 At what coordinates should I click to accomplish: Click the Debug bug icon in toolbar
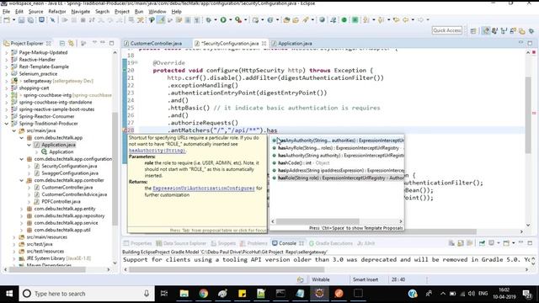pos(209,20)
